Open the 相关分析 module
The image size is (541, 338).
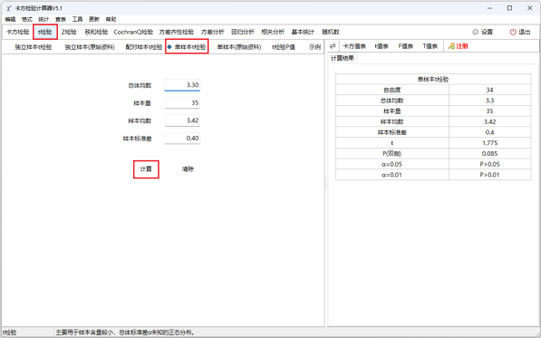[273, 32]
